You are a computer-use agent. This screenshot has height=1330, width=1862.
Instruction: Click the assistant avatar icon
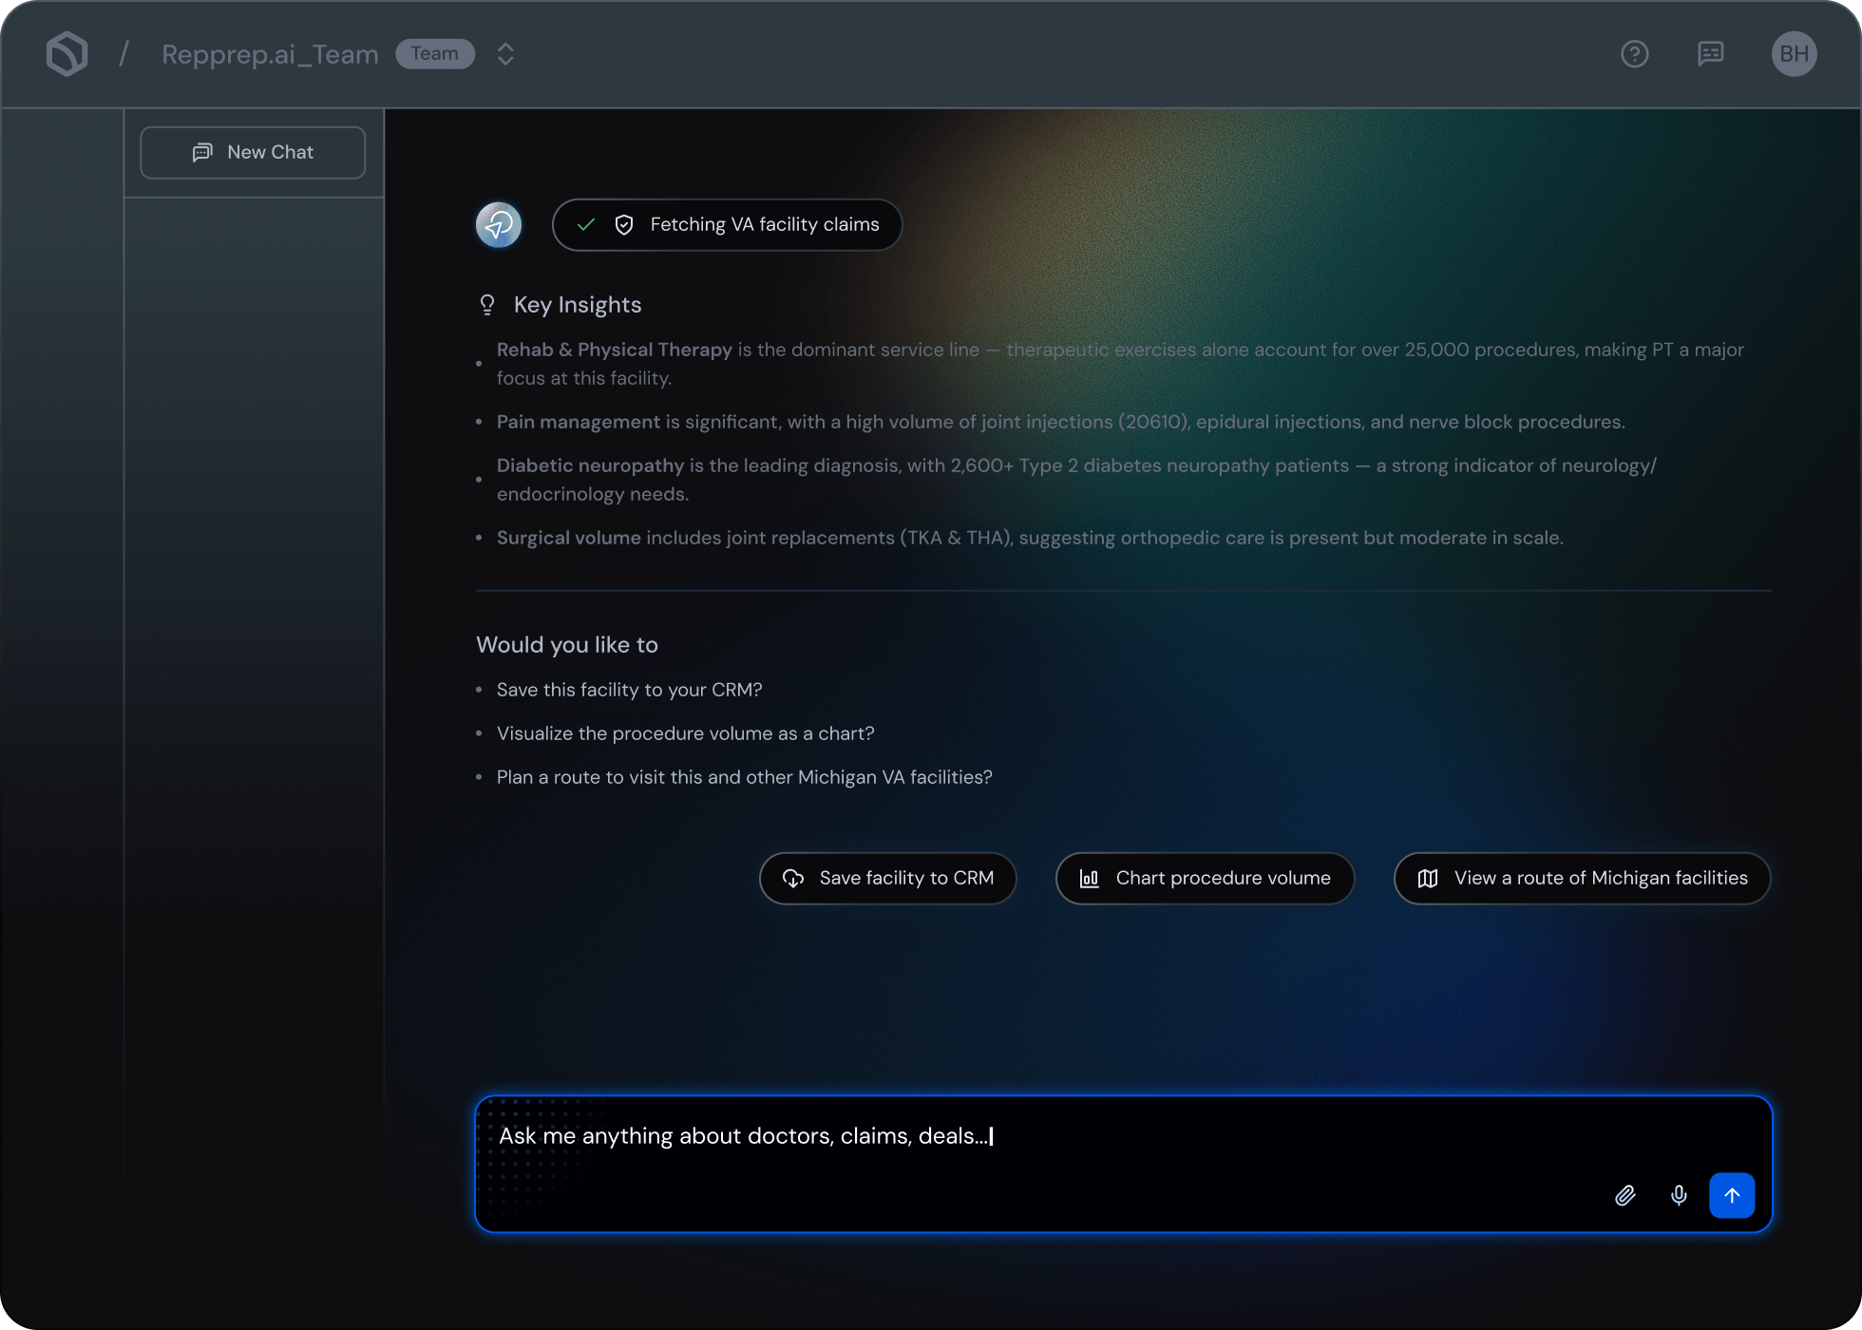click(x=499, y=225)
